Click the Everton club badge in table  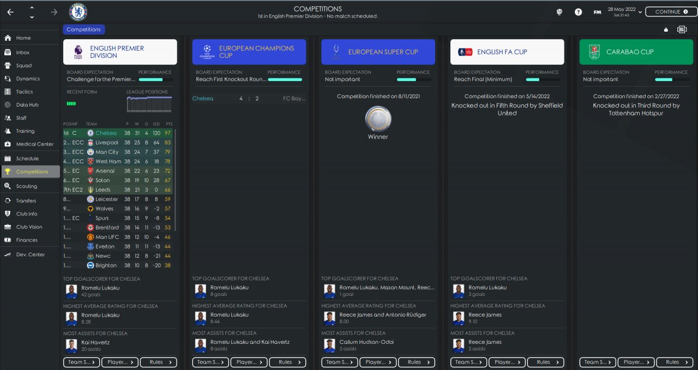click(x=91, y=246)
